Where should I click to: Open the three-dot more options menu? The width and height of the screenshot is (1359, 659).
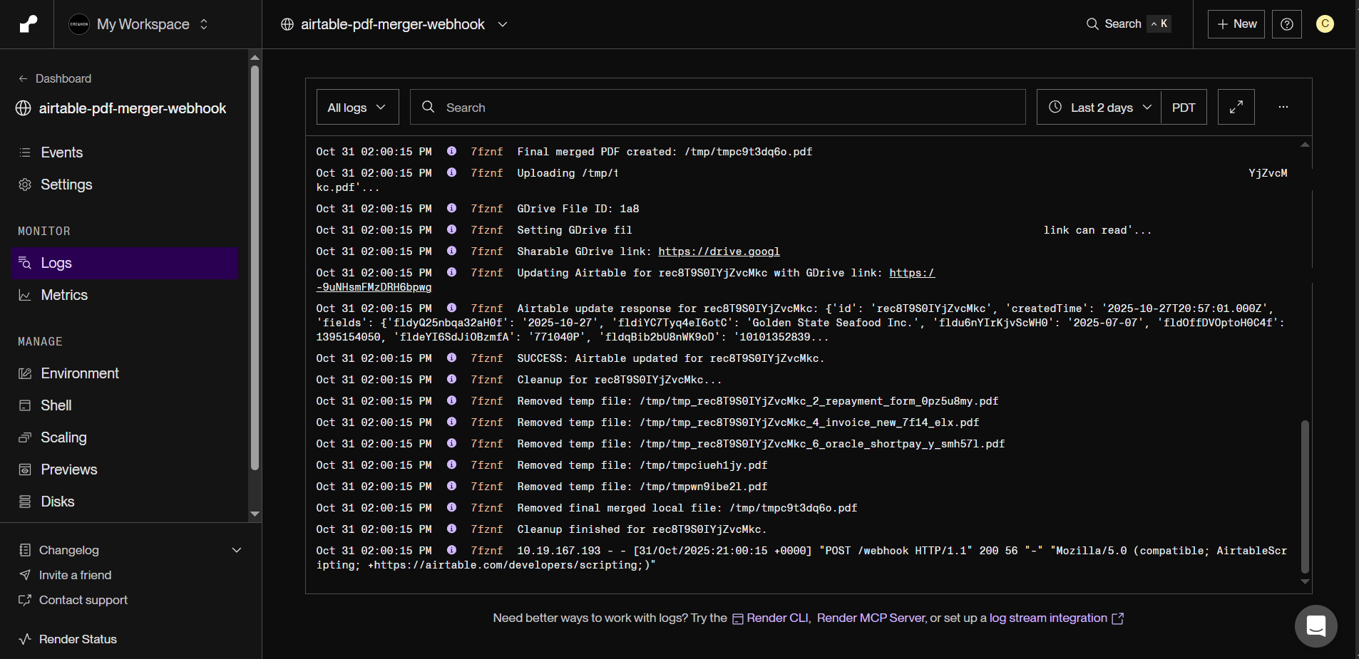coord(1283,107)
